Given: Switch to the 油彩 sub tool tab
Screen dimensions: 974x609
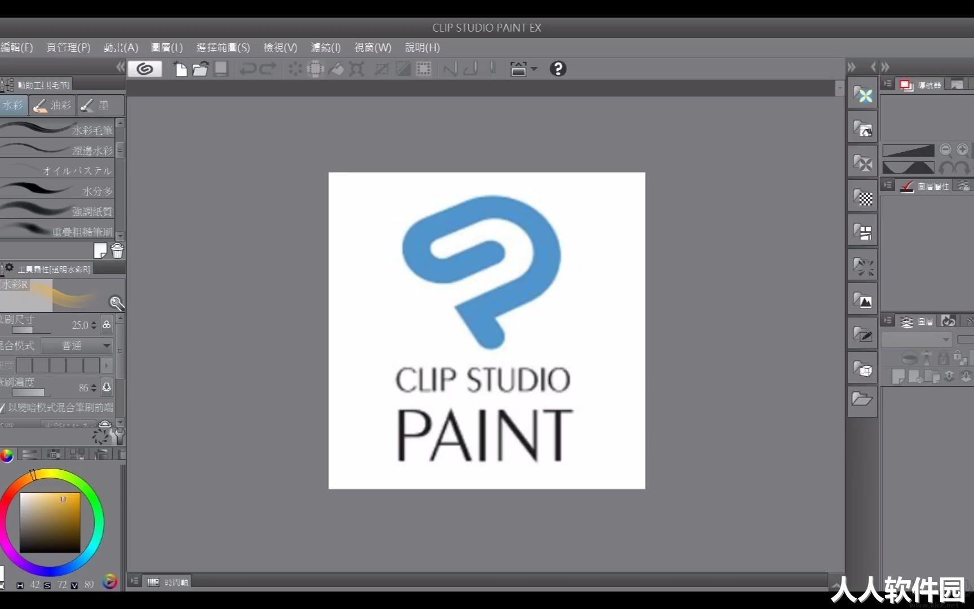Looking at the screenshot, I should [52, 105].
